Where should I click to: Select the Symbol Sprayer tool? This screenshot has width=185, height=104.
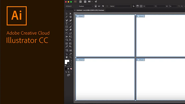pyautogui.click(x=67, y=50)
